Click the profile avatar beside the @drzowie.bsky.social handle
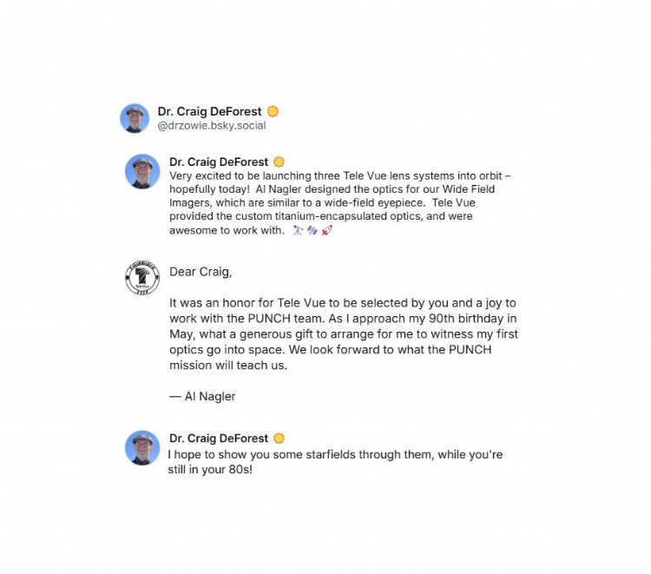 click(x=135, y=118)
